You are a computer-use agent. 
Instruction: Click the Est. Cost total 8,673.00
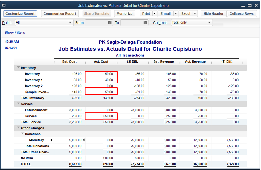click(x=76, y=164)
